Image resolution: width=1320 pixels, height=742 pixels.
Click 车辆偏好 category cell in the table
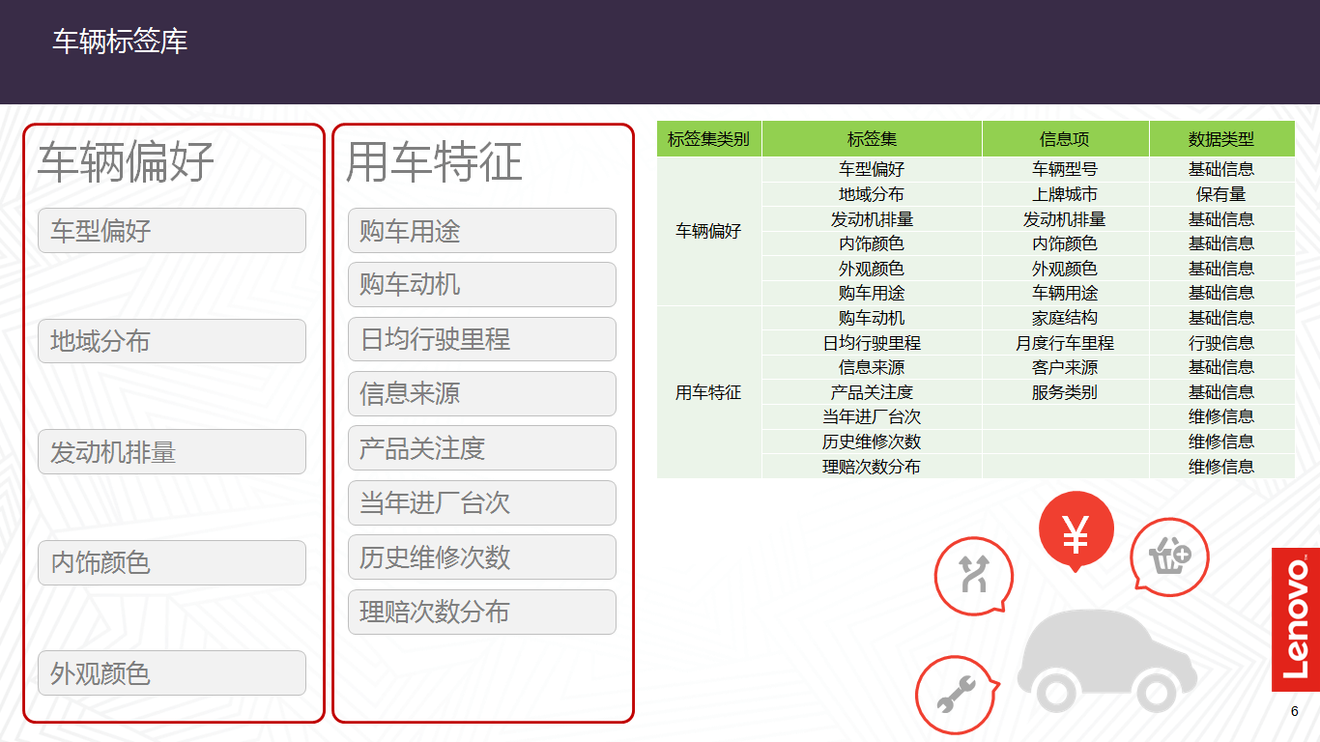[x=708, y=231]
